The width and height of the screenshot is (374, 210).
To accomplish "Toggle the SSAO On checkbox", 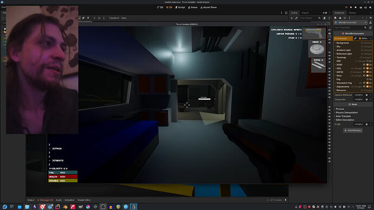I will tap(367, 65).
